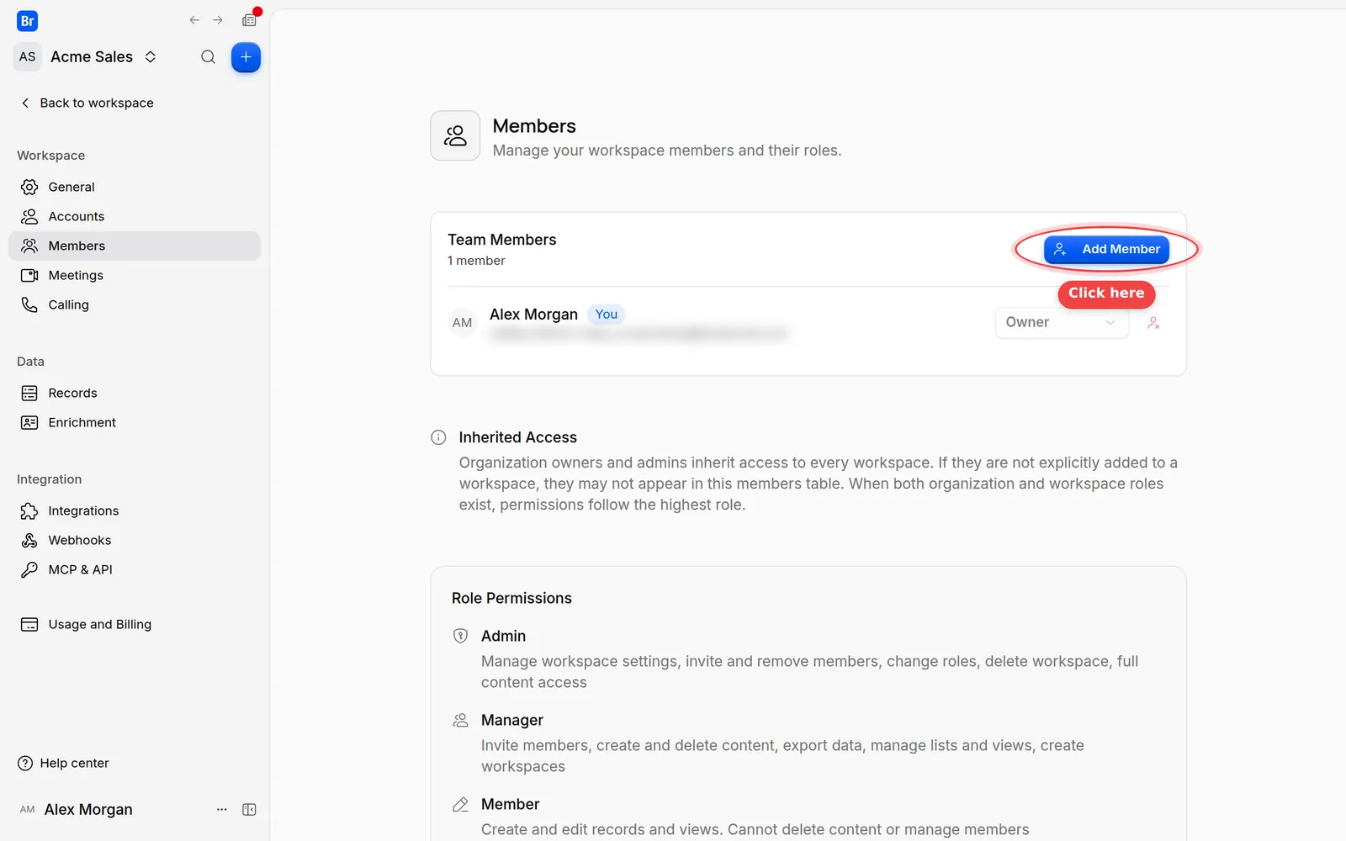Open the three-dots menu beside Alex Morgan
This screenshot has width=1346, height=841.
point(222,809)
